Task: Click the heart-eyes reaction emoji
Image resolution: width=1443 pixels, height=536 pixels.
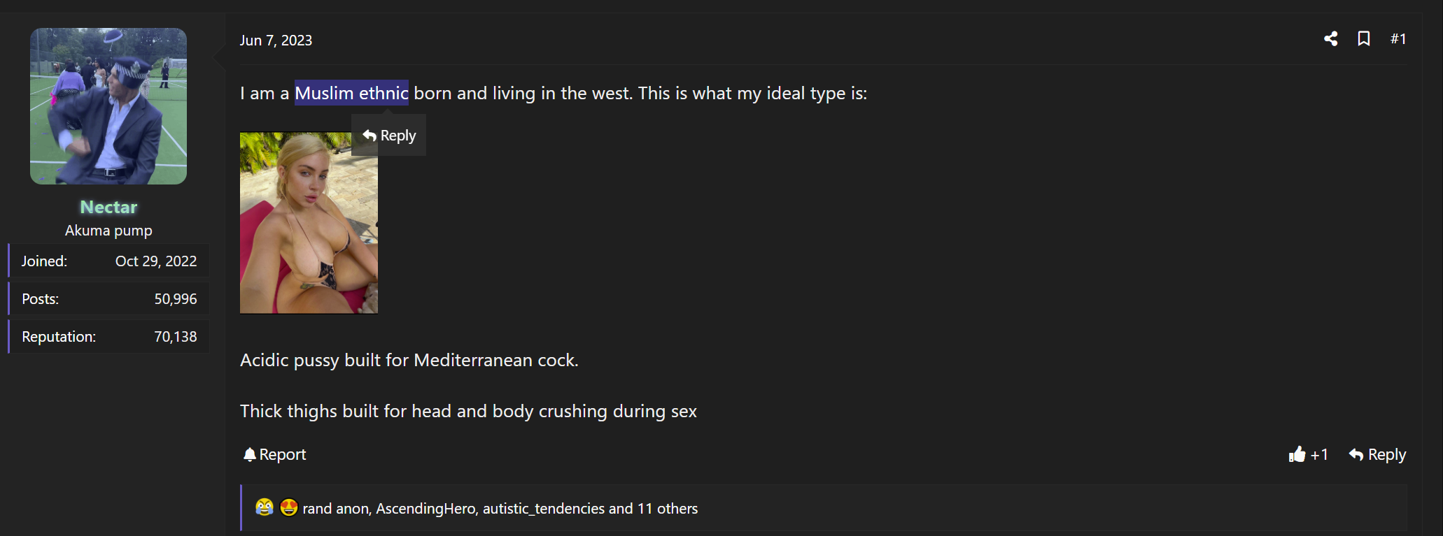Action: pos(288,507)
